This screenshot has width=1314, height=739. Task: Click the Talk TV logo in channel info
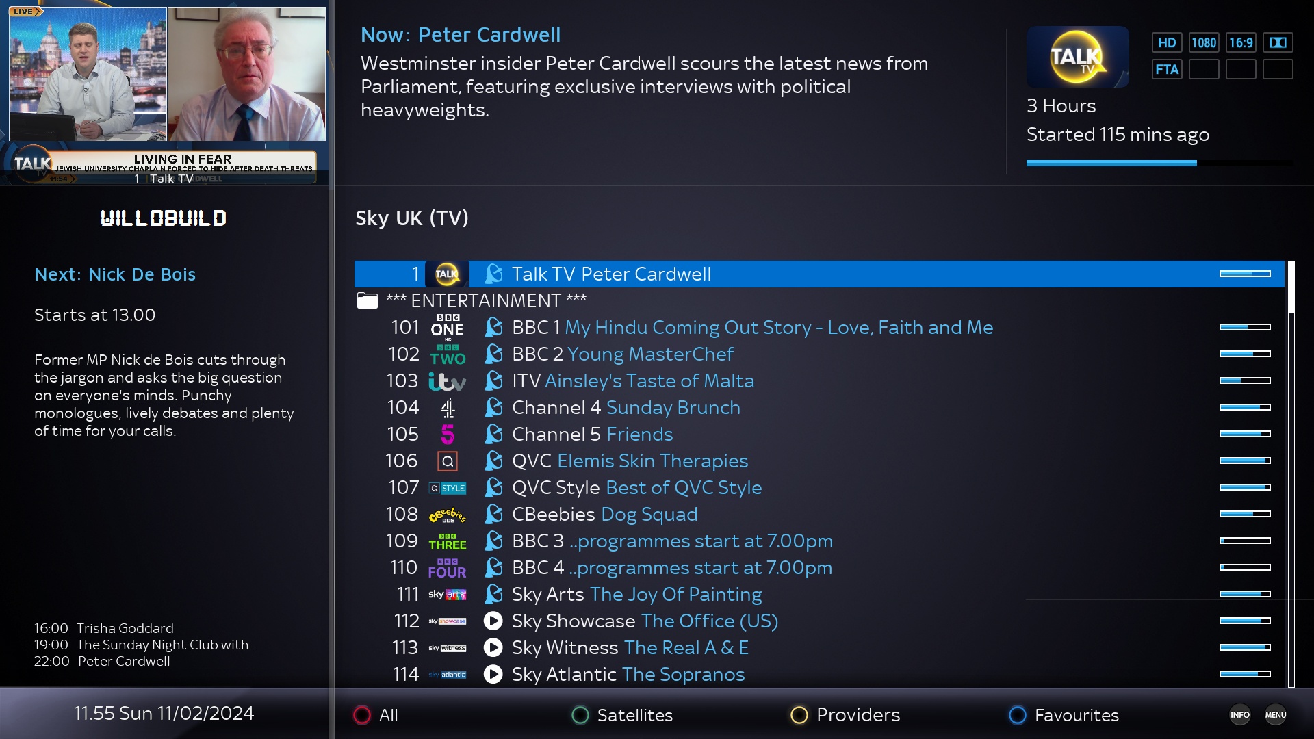tap(1077, 57)
